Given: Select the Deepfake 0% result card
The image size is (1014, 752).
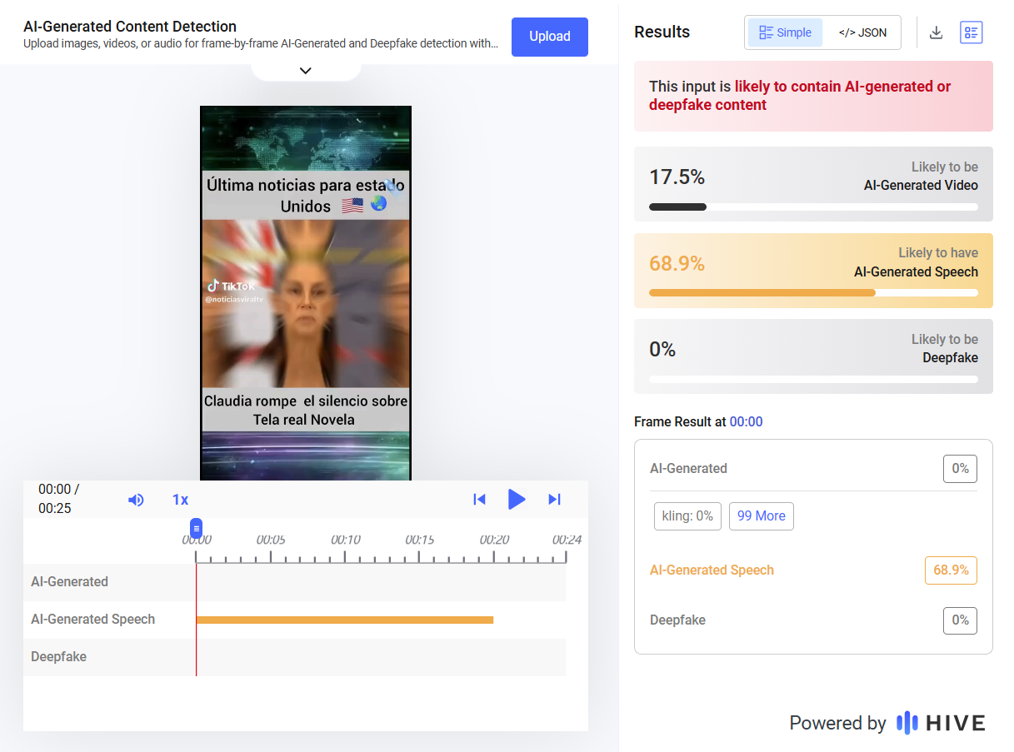Looking at the screenshot, I should [813, 356].
